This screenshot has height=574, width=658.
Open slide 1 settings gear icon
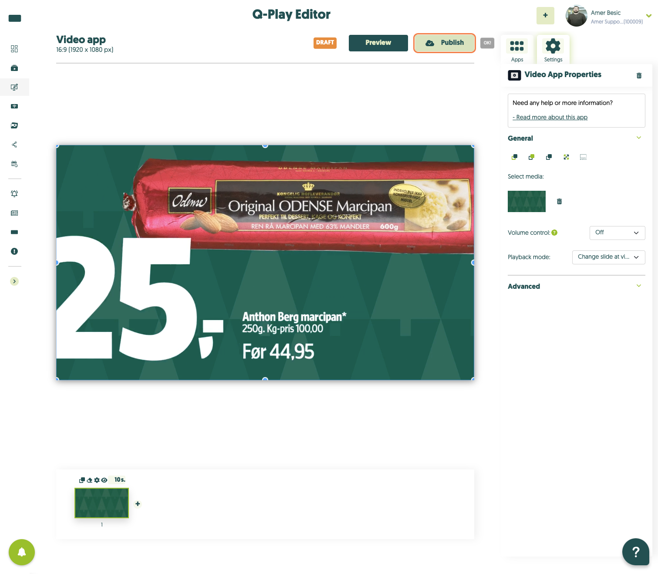point(97,480)
